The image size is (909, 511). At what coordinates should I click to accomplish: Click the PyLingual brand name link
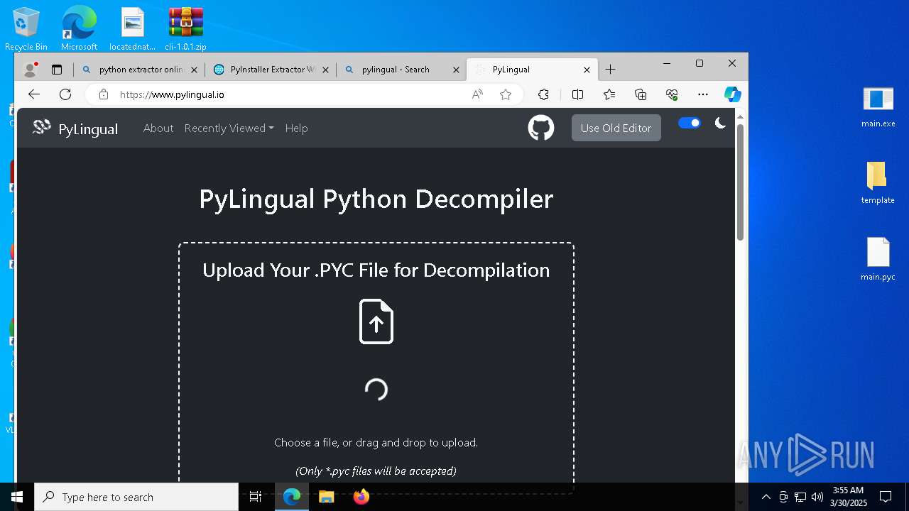point(88,129)
